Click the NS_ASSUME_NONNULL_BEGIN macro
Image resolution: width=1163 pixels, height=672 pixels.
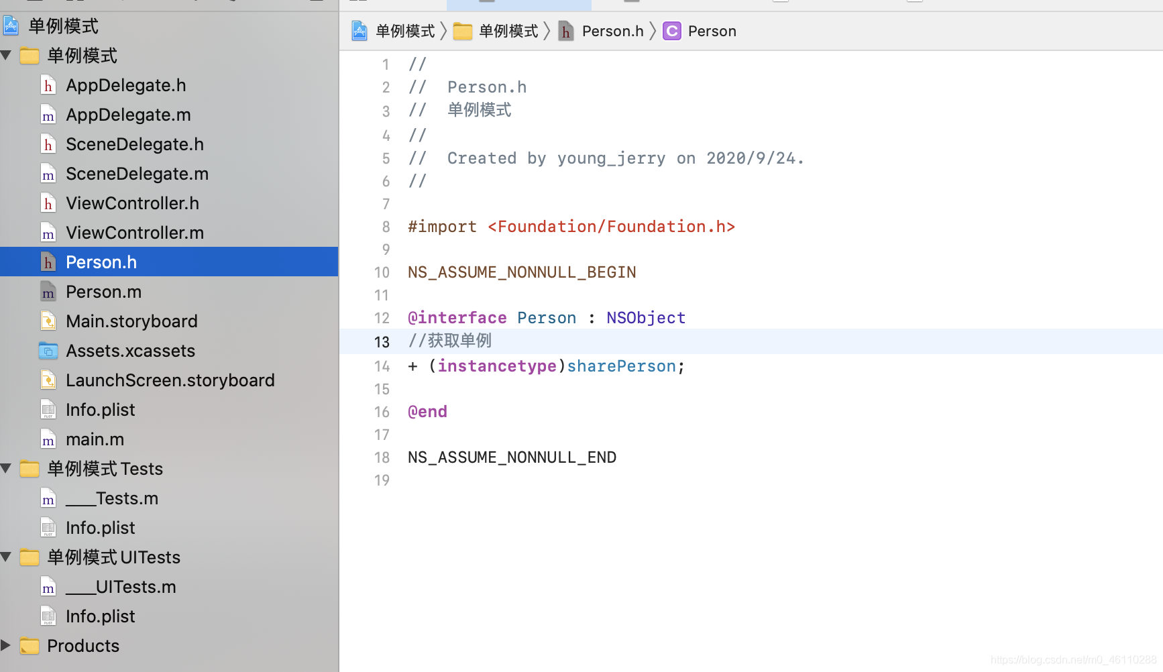pyautogui.click(x=522, y=272)
